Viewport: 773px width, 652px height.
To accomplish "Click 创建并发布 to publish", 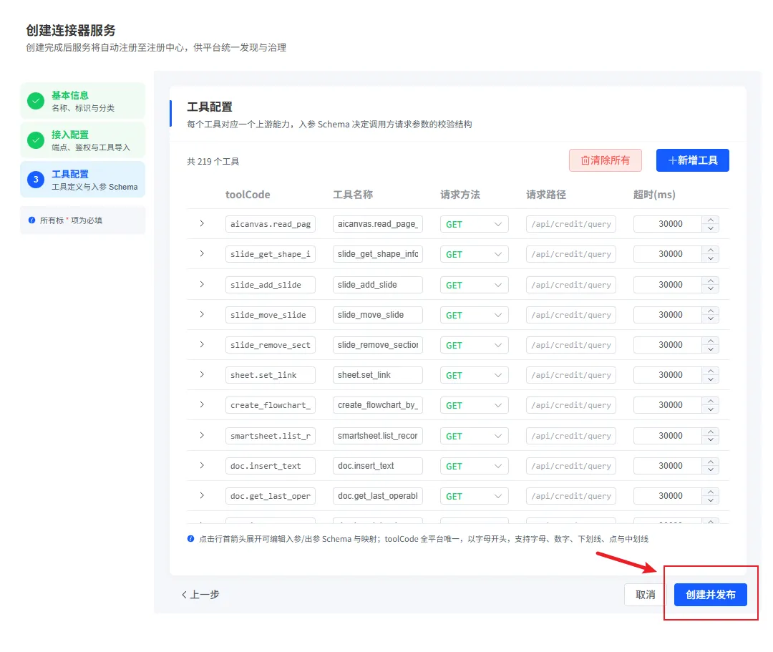I will point(711,594).
